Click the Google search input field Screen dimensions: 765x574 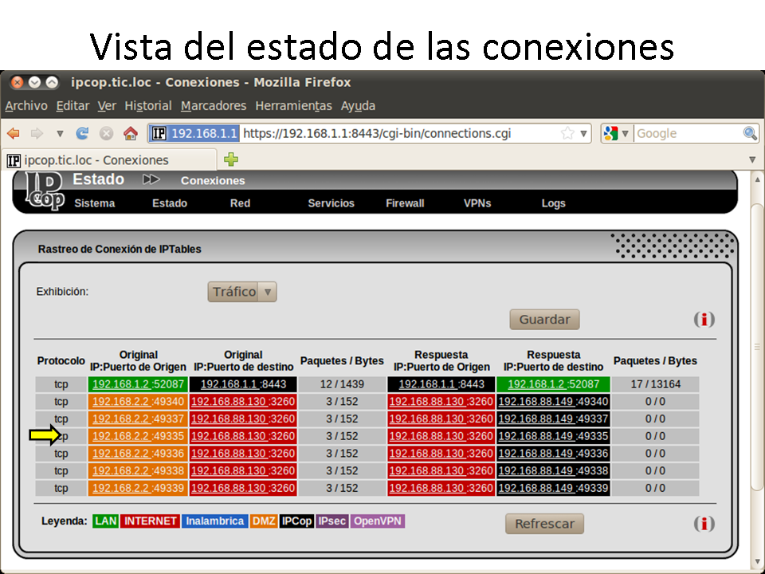tap(687, 134)
